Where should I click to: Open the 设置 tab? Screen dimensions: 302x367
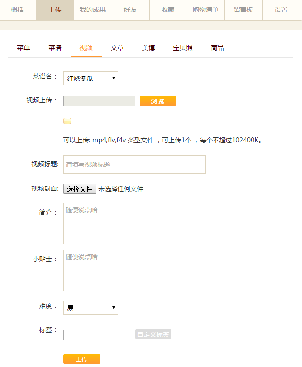(x=281, y=10)
